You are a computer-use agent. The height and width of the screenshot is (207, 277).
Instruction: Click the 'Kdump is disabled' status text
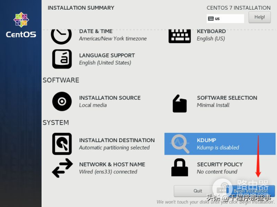(x=218, y=148)
